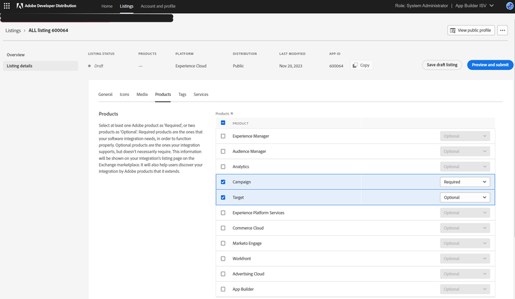The image size is (515, 299).
Task: Check the Experience Platform Services checkbox
Action: (223, 213)
